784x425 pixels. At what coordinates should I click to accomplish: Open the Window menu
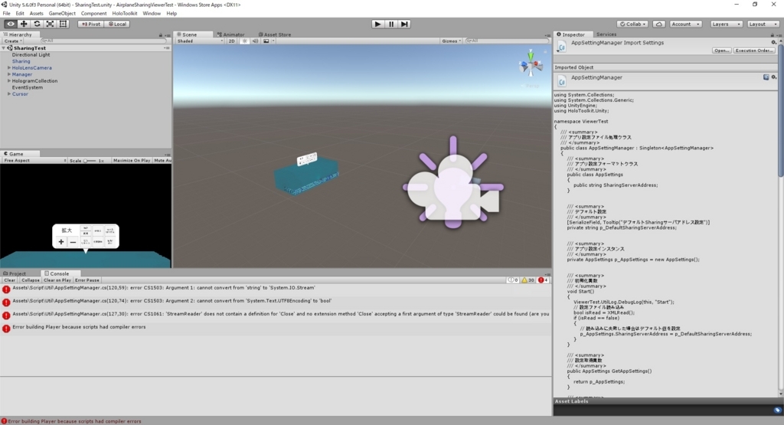pyautogui.click(x=152, y=14)
